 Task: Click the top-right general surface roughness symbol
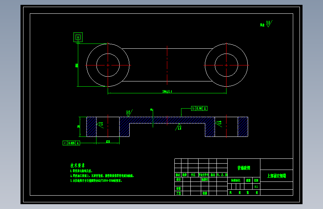coord(269,23)
